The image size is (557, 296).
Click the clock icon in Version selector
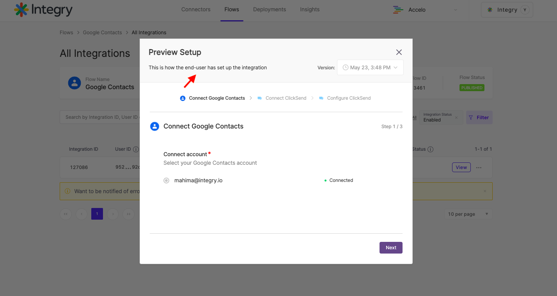(345, 67)
